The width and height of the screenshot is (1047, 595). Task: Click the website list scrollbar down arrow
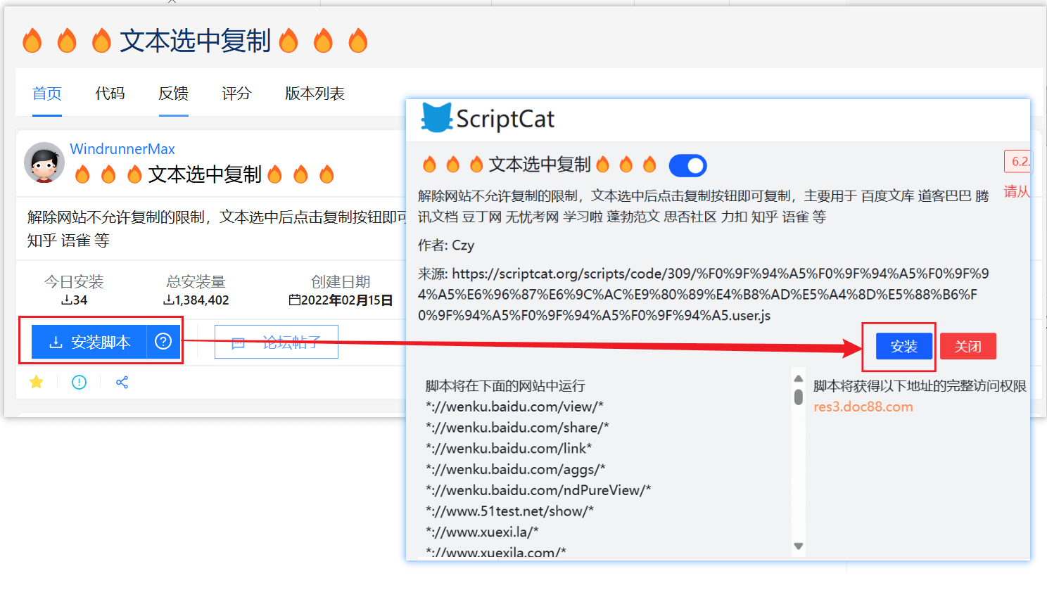[x=798, y=545]
